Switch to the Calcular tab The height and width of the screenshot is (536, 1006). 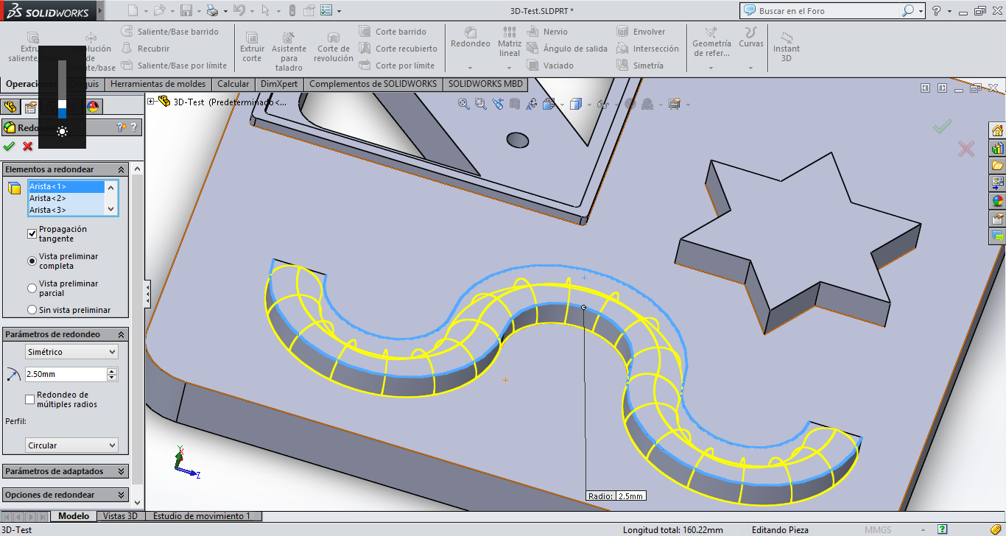(x=233, y=84)
